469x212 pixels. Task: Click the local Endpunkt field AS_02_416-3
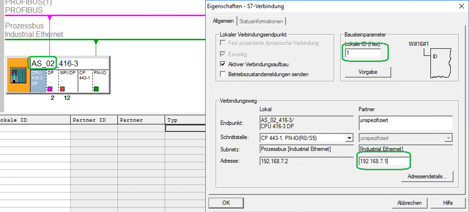(x=307, y=123)
